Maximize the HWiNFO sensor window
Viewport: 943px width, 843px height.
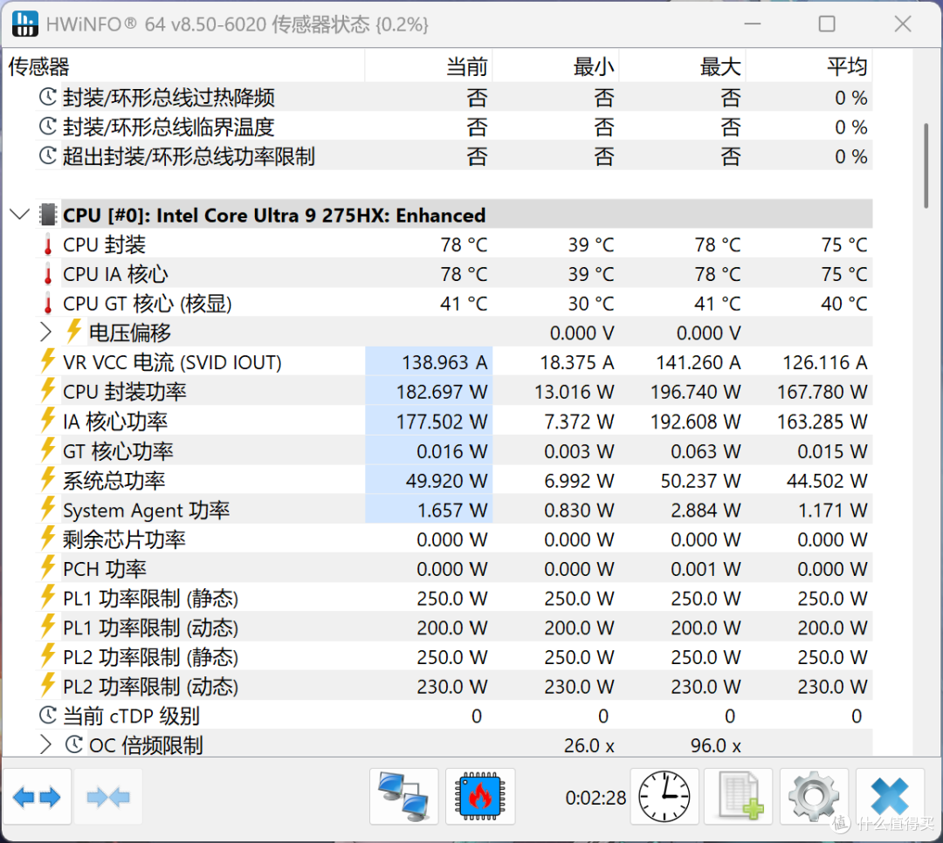click(x=827, y=24)
